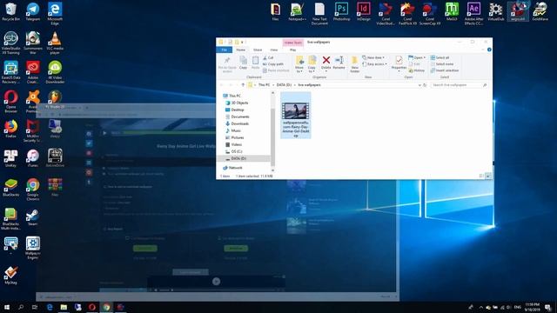This screenshot has height=313, width=557.
Task: Click the Google Chrome desktop icon
Action: (33, 190)
